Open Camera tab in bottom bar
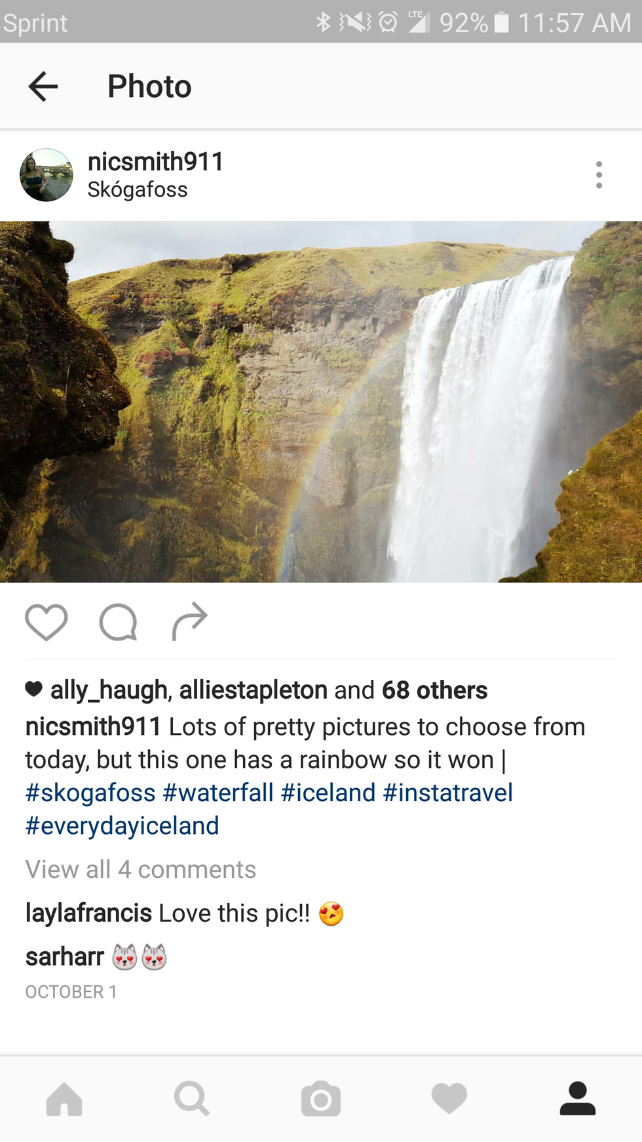This screenshot has width=642, height=1142. pos(321,1099)
